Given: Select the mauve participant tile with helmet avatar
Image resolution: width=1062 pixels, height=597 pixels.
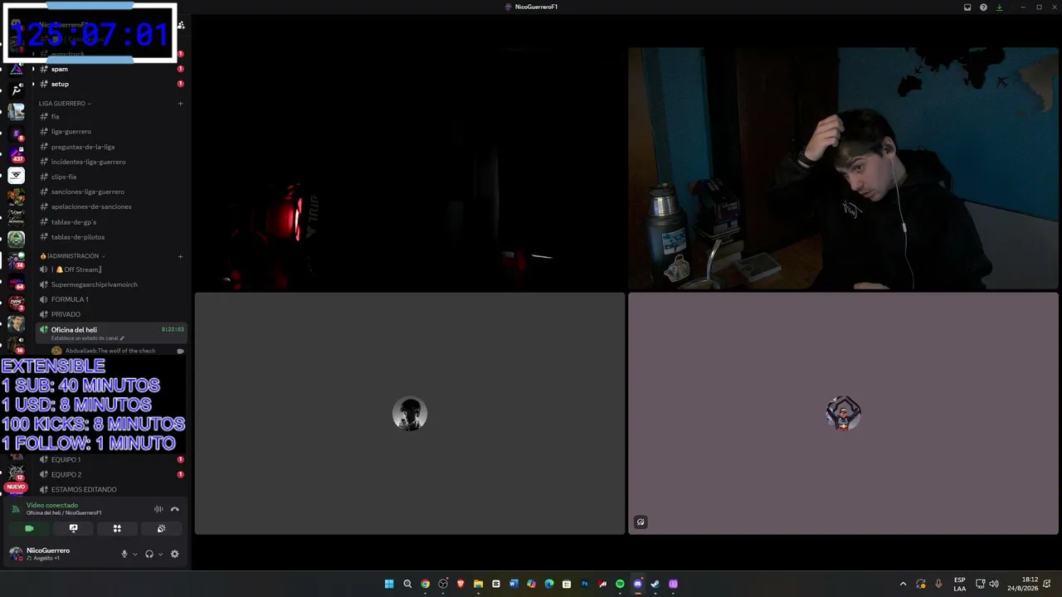Looking at the screenshot, I should (x=843, y=413).
